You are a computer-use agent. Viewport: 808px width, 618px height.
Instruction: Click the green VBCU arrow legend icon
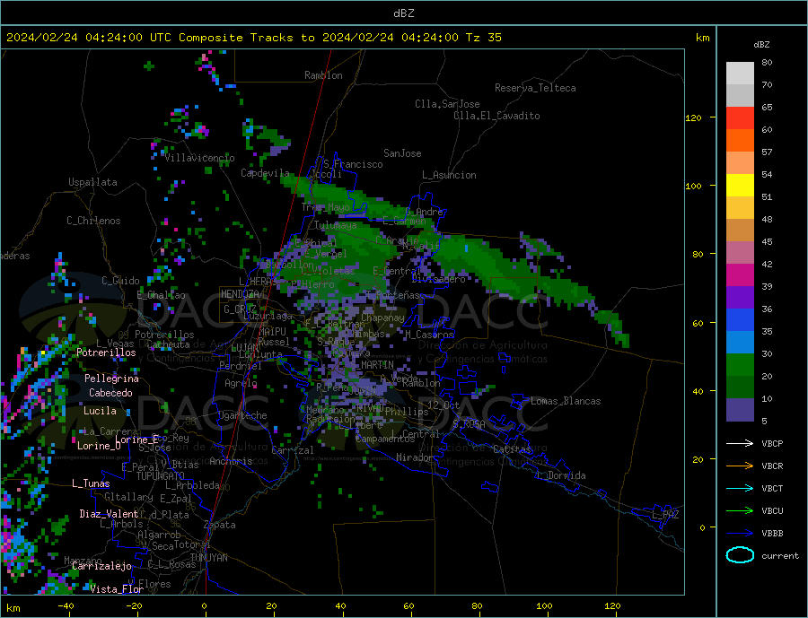tap(740, 511)
